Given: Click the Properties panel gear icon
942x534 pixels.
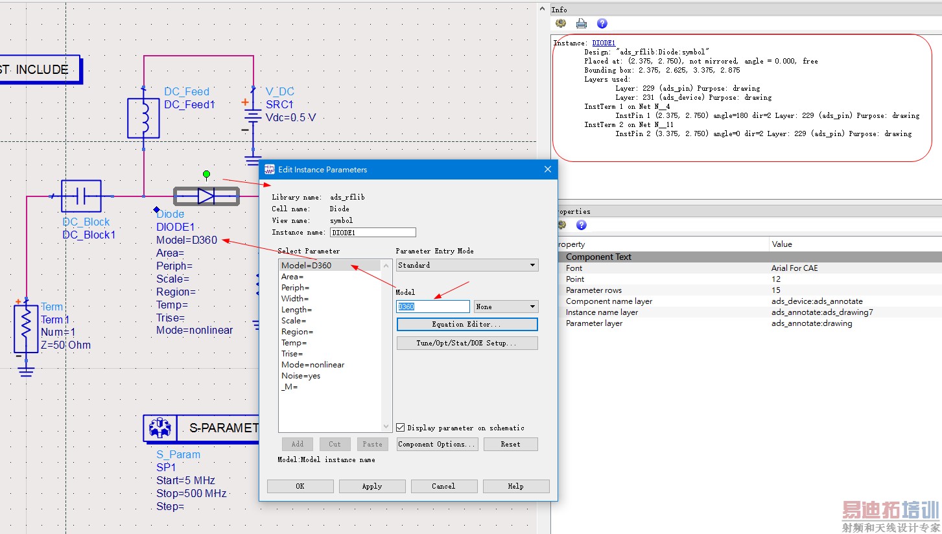Looking at the screenshot, I should point(561,225).
